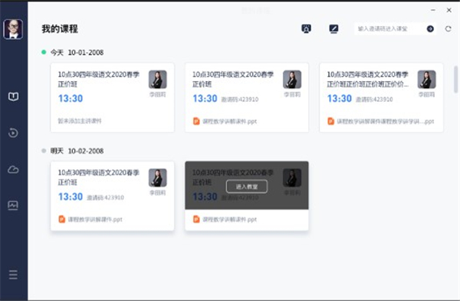This screenshot has height=301, width=460.
Task: Open the chart board icon in sidebar
Action: coord(13,205)
